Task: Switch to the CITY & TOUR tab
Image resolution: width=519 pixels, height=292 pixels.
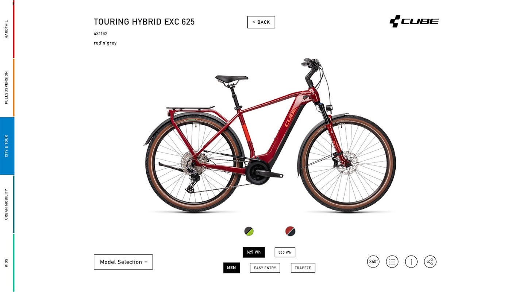Action: 7,146
